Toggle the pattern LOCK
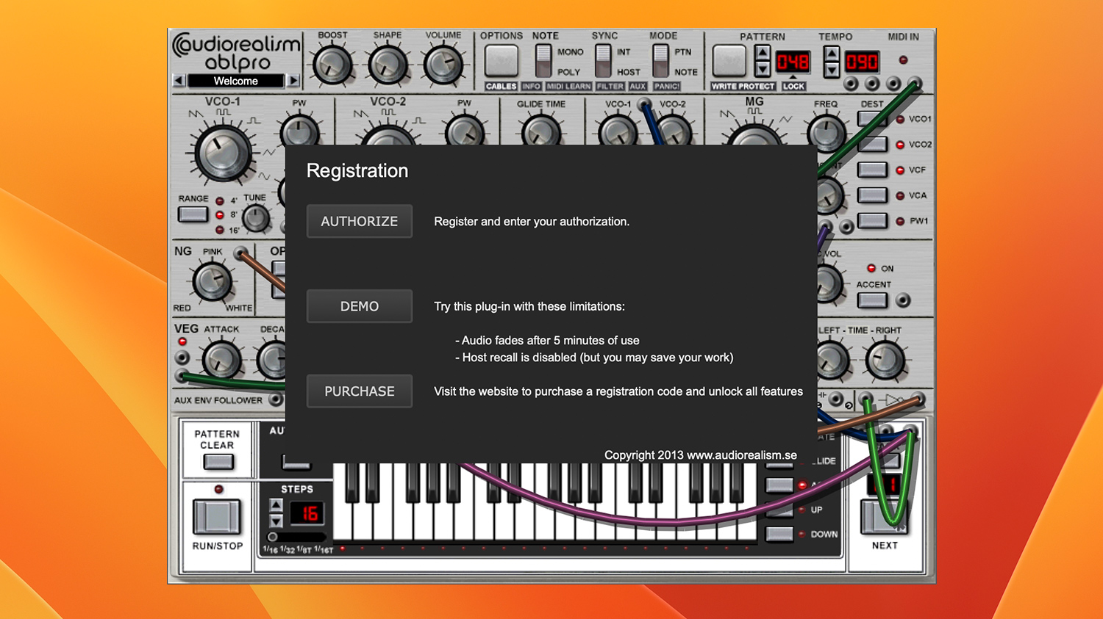The image size is (1103, 619). pyautogui.click(x=793, y=87)
